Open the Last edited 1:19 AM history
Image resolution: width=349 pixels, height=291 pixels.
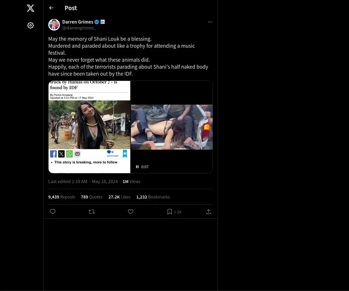(x=68, y=182)
